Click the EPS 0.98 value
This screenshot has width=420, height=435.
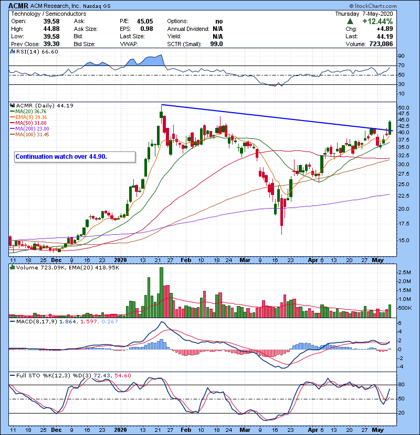pos(147,29)
